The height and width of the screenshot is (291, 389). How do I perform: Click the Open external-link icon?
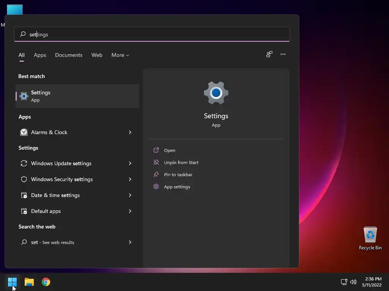point(156,150)
